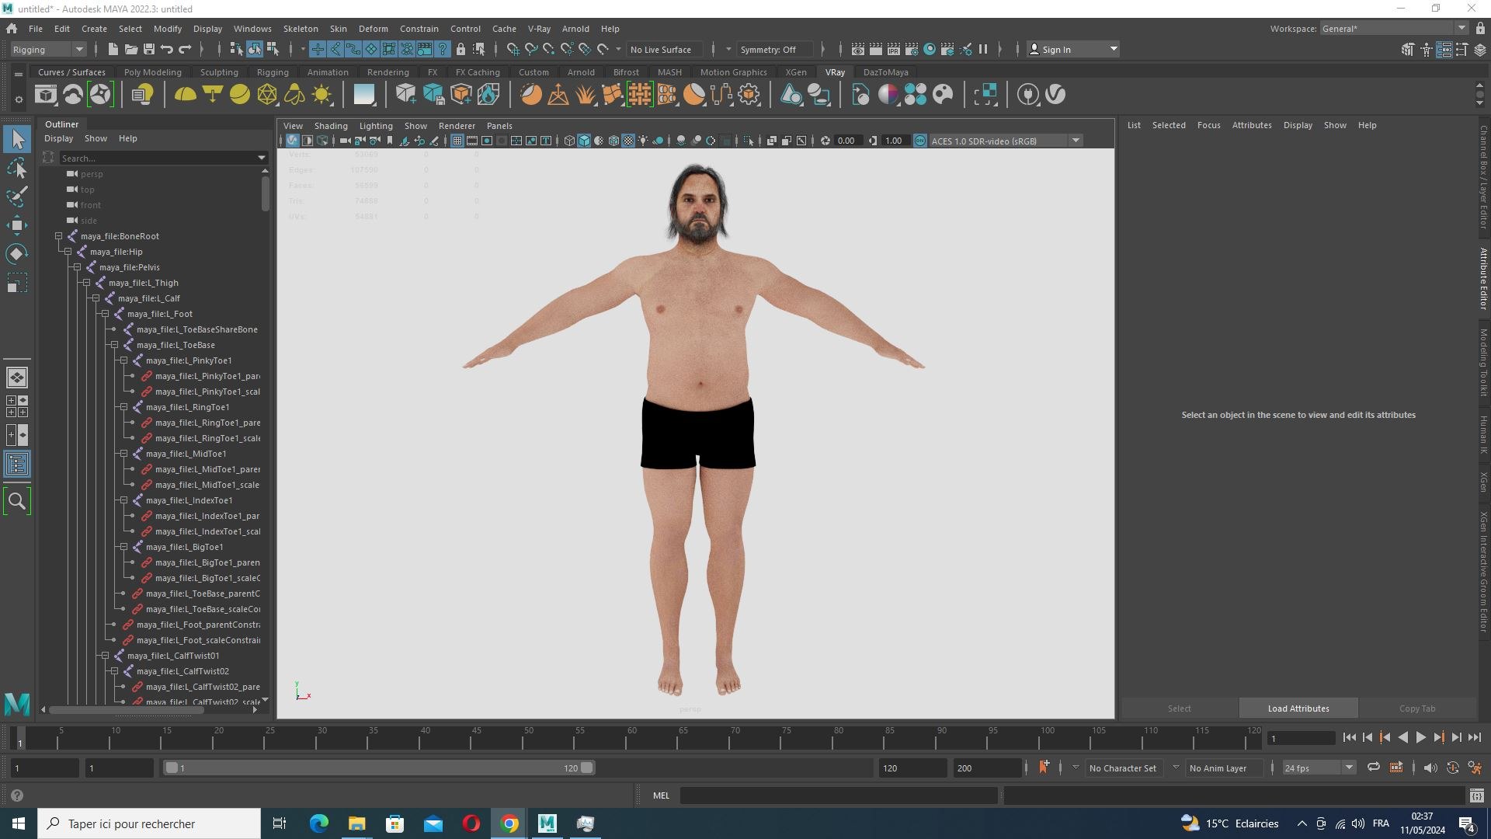
Task: Click the Select button in Attribute Editor
Action: [1179, 708]
